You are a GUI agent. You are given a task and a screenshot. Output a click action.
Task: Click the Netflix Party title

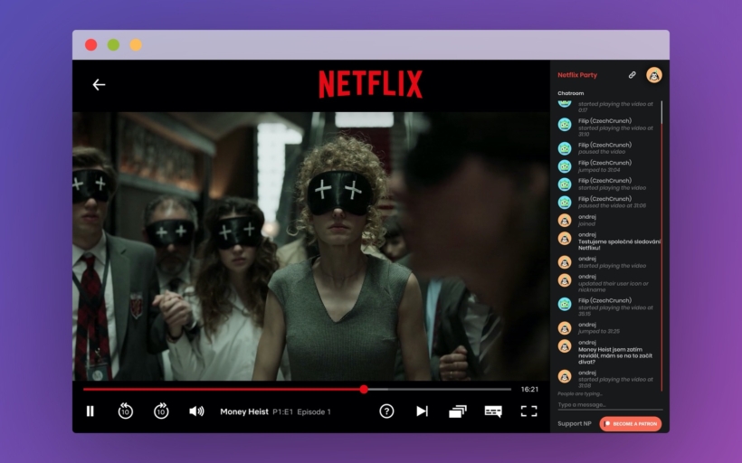(577, 75)
